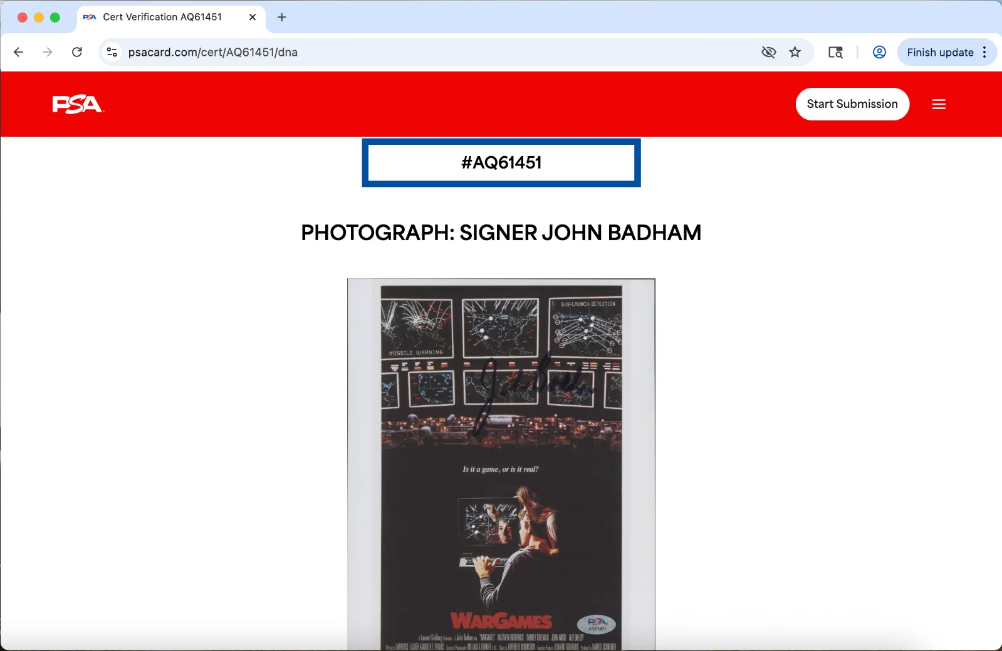View site information icon in address bar
The image size is (1002, 651).
(112, 52)
